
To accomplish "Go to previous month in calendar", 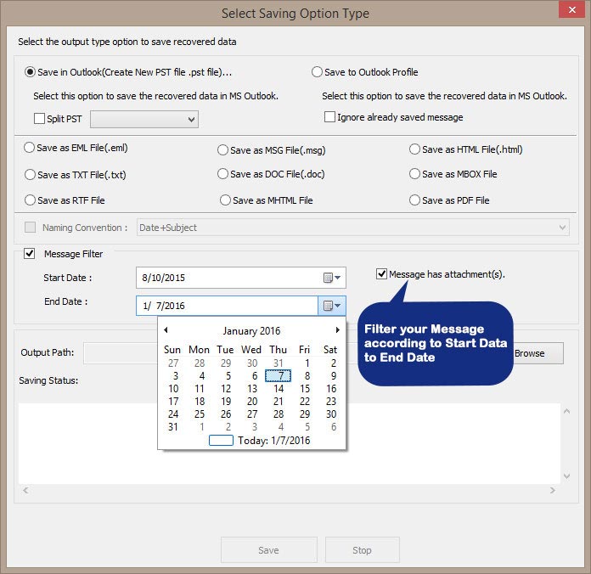I will coord(166,330).
